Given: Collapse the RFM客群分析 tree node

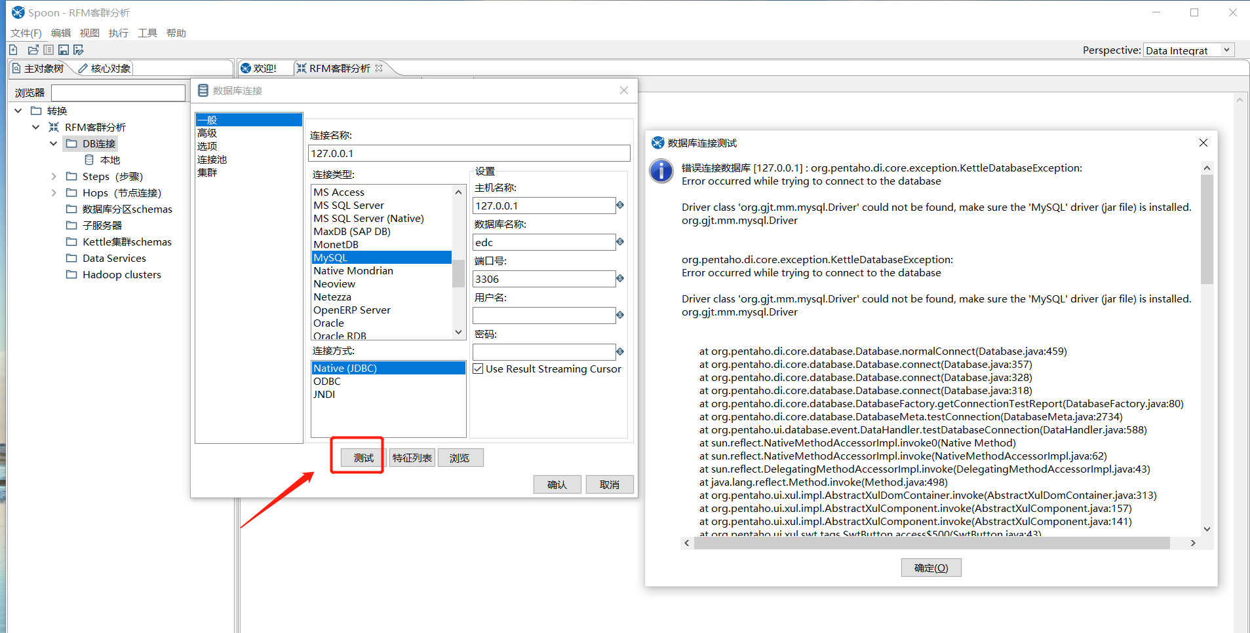Looking at the screenshot, I should click(x=36, y=127).
